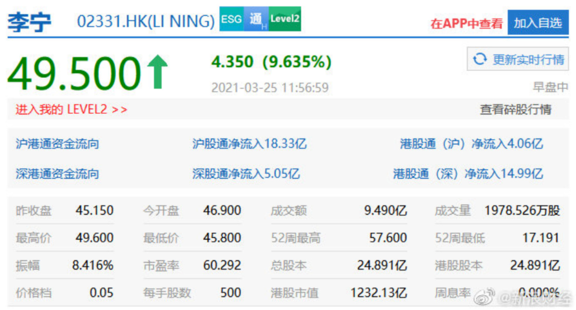This screenshot has height=310, width=576.
Task: Open 查看碎股行情 link
Action: pos(516,109)
